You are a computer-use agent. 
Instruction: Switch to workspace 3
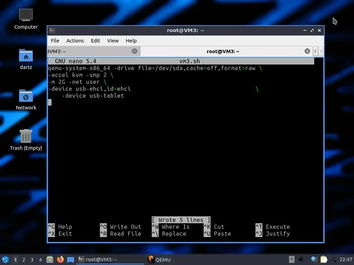pos(32,260)
